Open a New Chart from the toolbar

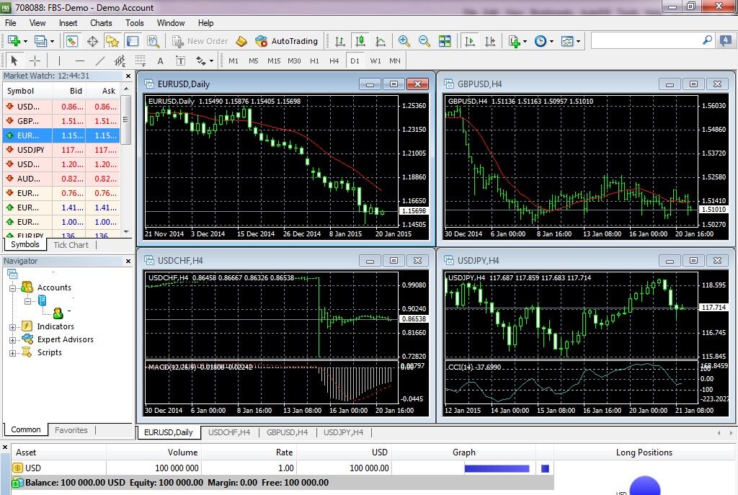point(14,41)
